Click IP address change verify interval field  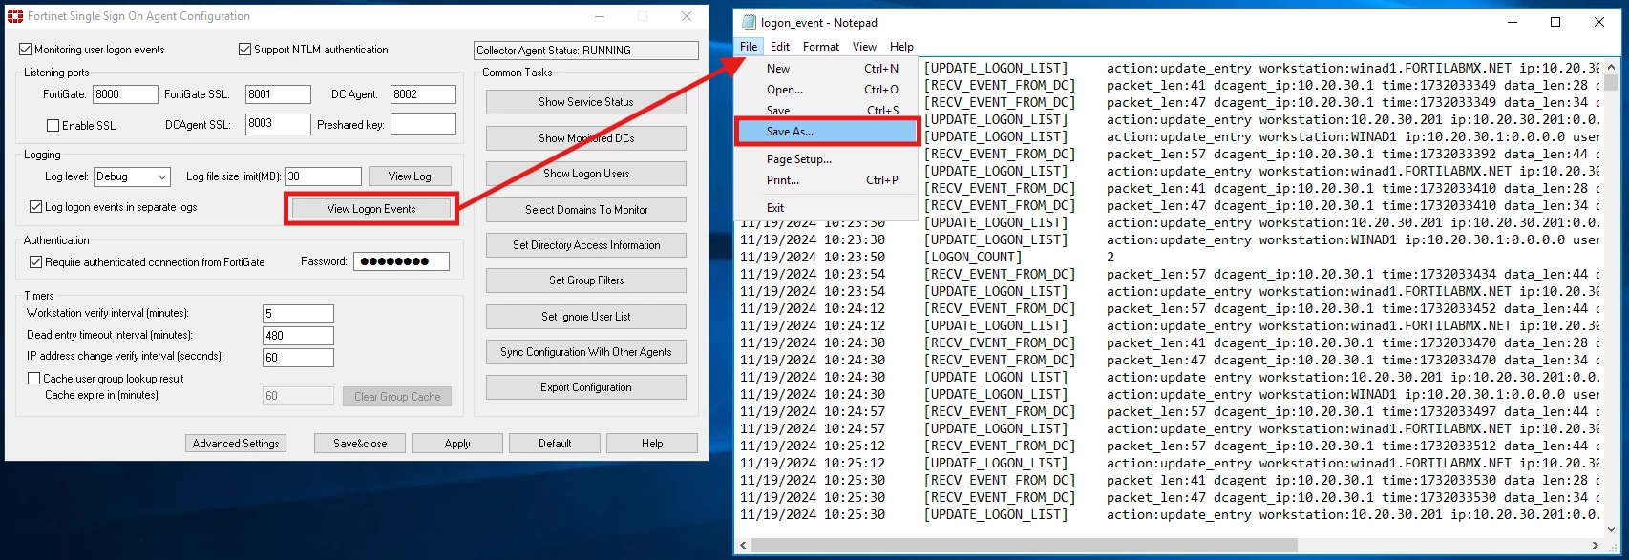click(x=298, y=358)
